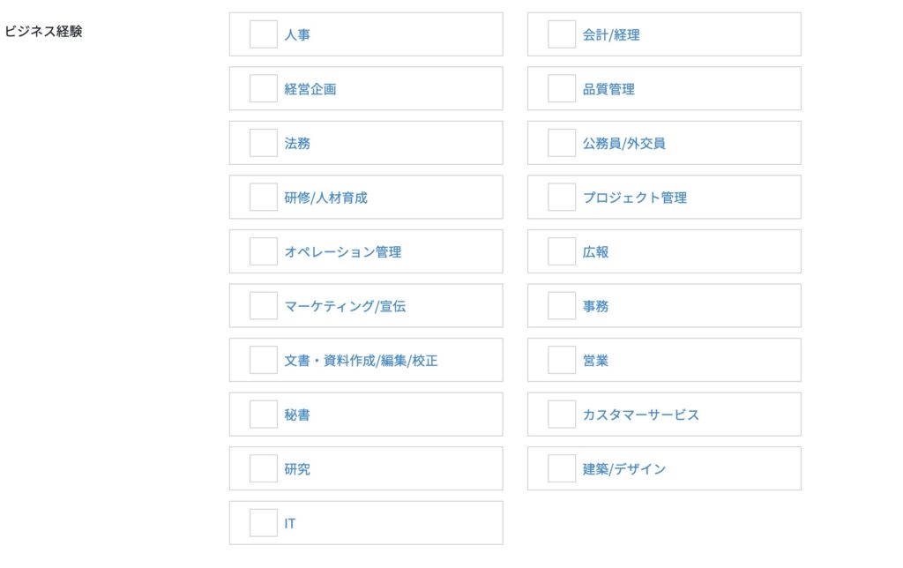The image size is (903, 568).
Task: Check the カスタマーサービス checkbox
Action: pos(561,415)
